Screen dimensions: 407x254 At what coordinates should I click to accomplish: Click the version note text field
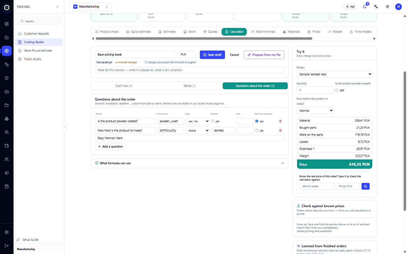pos(190,70)
